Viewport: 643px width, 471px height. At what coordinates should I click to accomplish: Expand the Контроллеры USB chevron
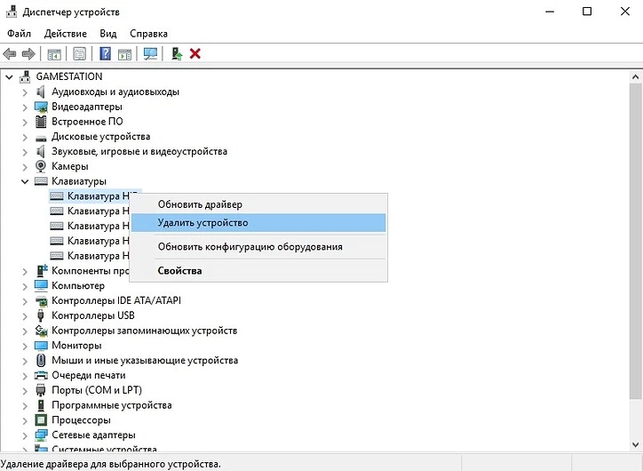25,315
